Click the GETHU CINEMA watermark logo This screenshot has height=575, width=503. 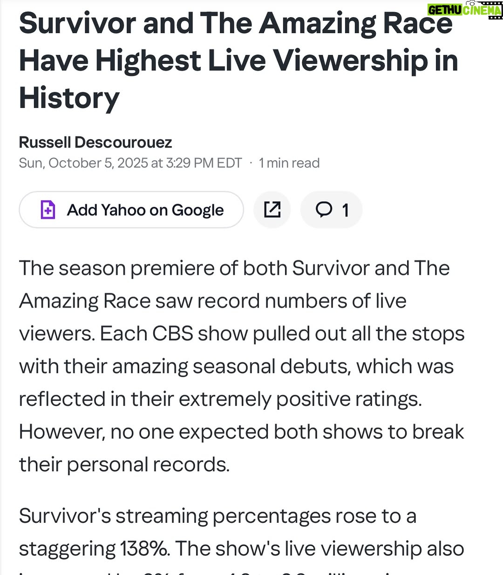pyautogui.click(x=465, y=10)
